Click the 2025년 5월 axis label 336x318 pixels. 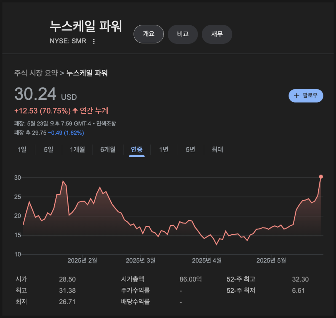coord(271,260)
